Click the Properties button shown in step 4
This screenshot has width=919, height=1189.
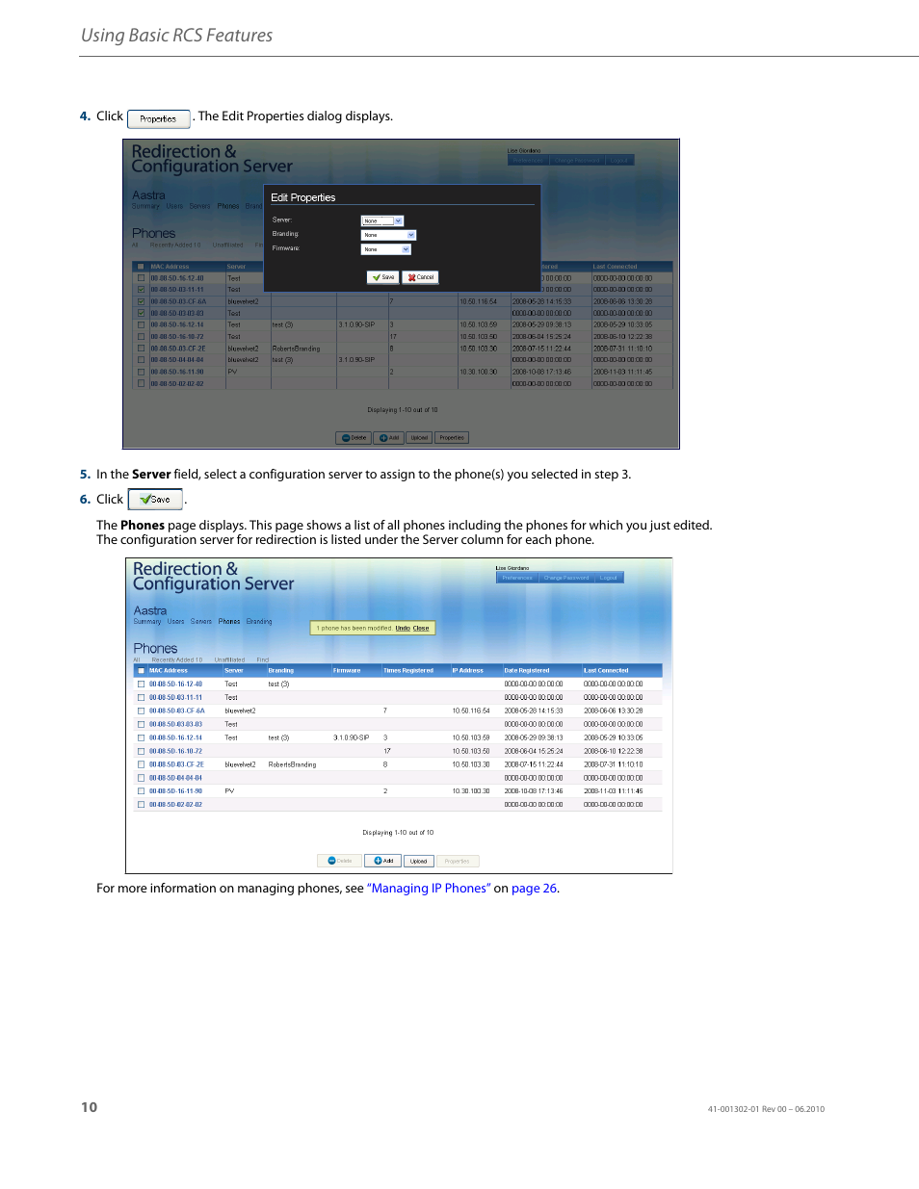(x=159, y=118)
